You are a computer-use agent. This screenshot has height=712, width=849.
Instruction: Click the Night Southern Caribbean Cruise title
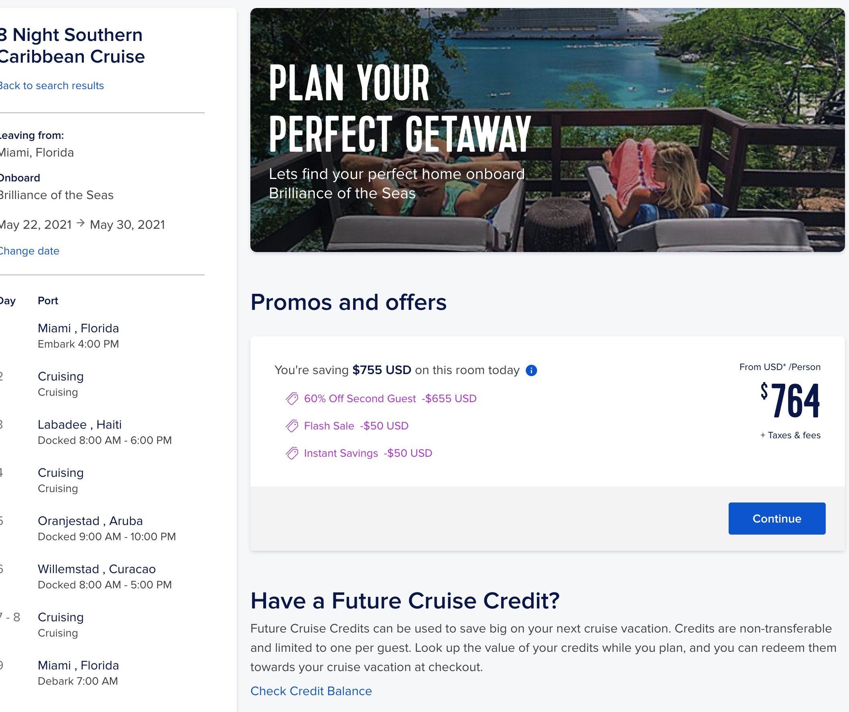coord(72,46)
